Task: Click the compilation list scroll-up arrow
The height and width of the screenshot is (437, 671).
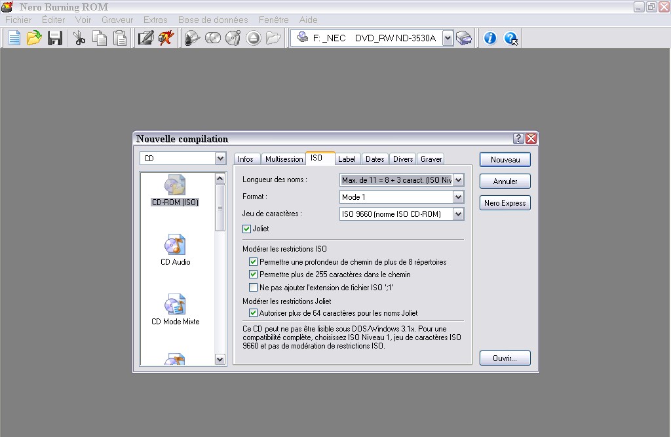Action: pos(220,178)
